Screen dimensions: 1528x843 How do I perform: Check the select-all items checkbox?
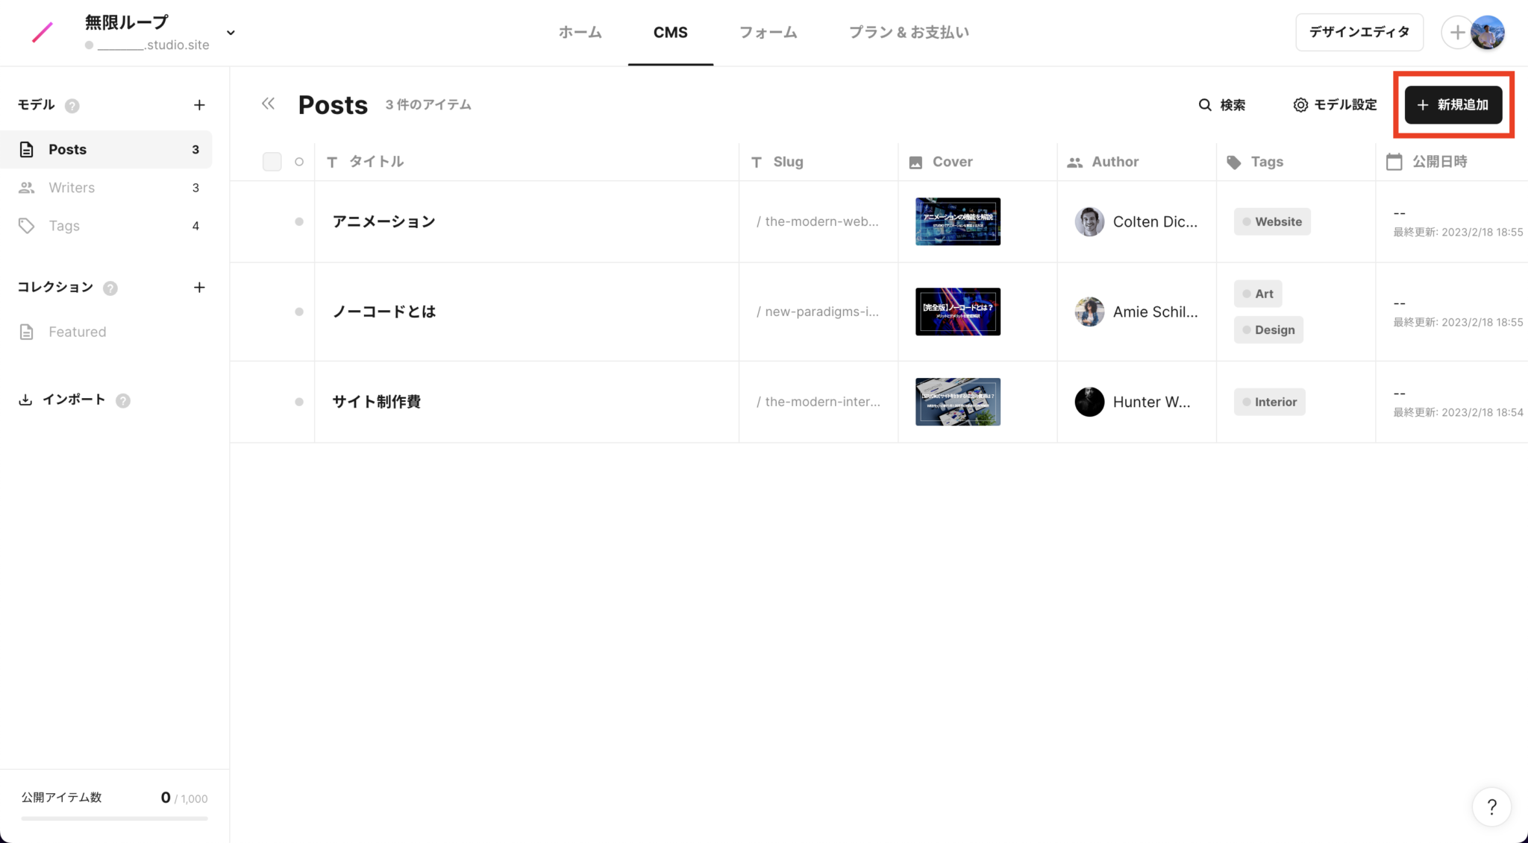coord(272,162)
